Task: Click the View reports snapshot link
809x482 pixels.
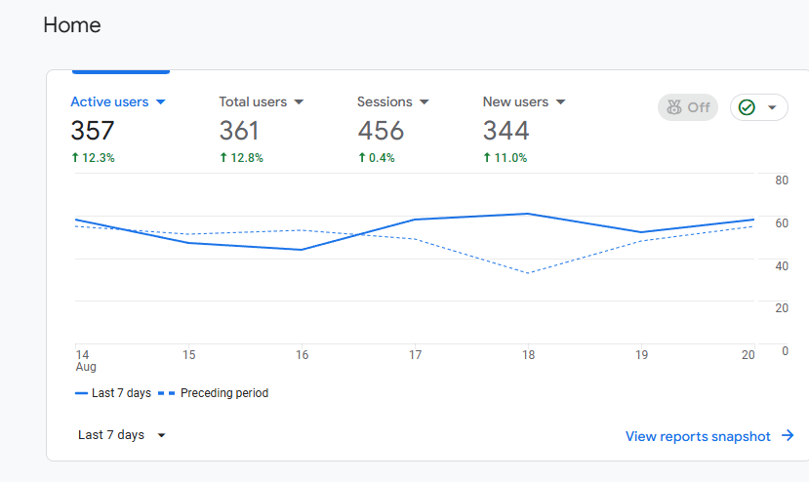Action: 698,436
